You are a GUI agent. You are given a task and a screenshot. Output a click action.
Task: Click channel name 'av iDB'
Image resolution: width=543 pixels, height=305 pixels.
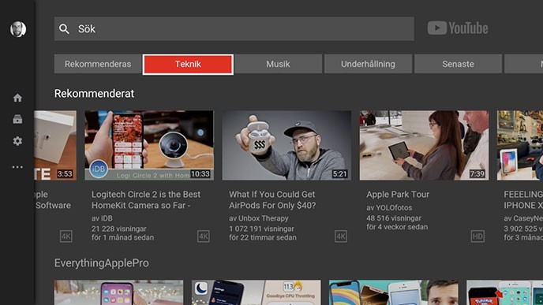(x=102, y=218)
